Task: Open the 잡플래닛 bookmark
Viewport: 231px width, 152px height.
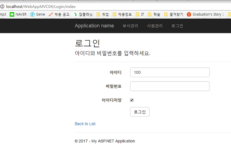Action: [83, 14]
